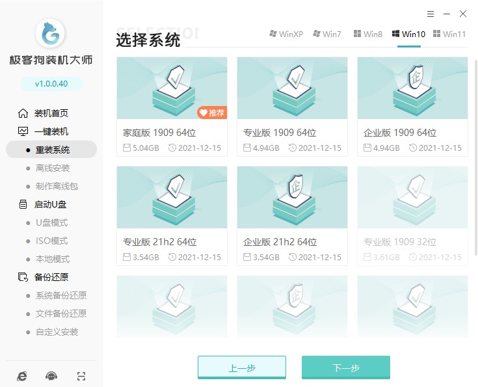Select U盘模式
Screen dimensions: 478x387
click(51, 222)
